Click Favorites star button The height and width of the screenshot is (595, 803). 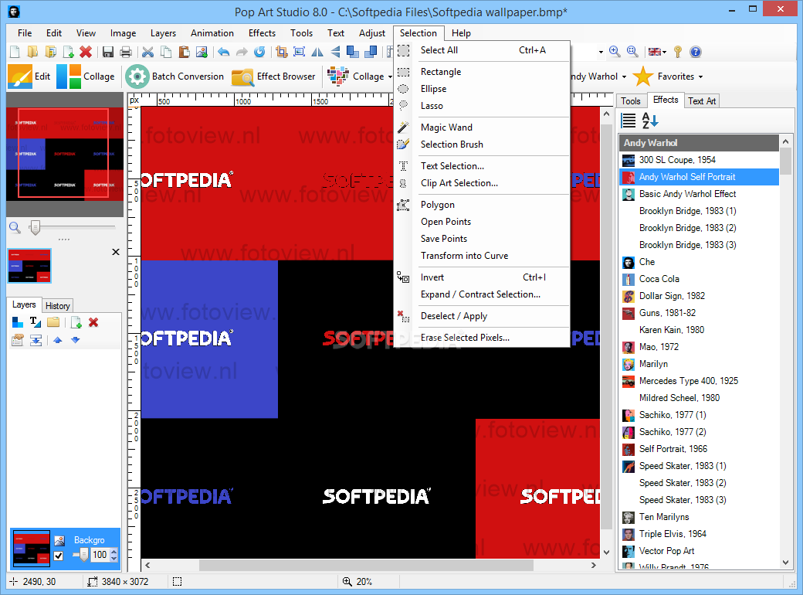(x=664, y=76)
